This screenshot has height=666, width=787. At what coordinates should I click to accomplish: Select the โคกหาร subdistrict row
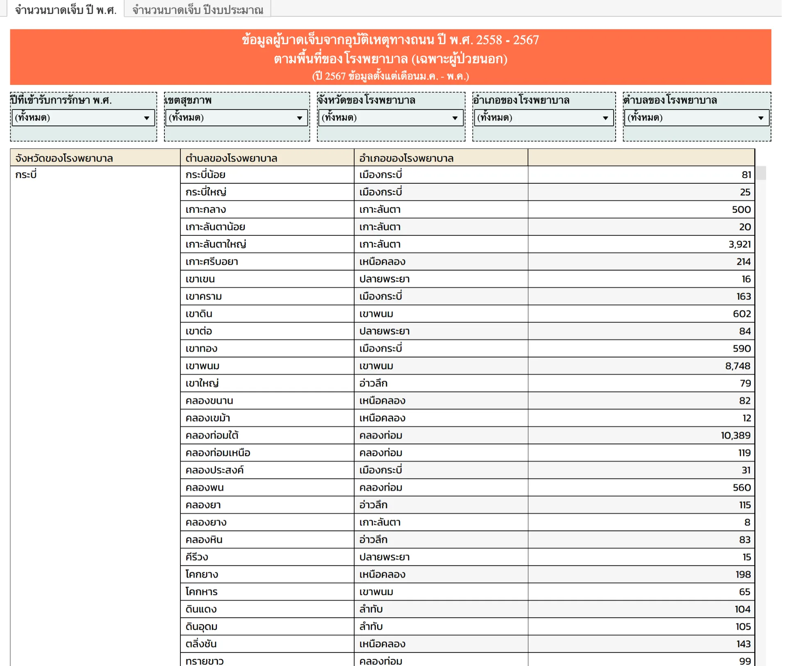tap(267, 592)
